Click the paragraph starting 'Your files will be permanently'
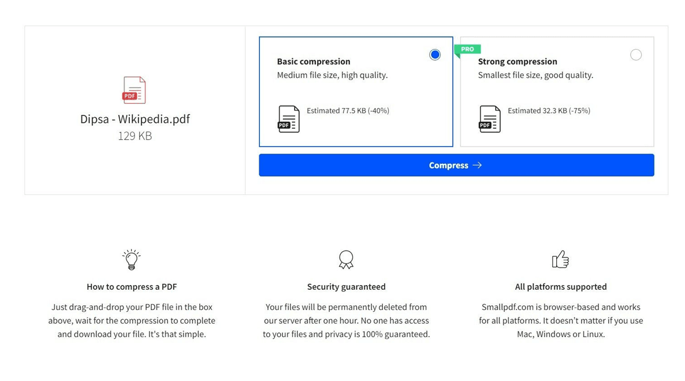The height and width of the screenshot is (381, 685). [347, 320]
